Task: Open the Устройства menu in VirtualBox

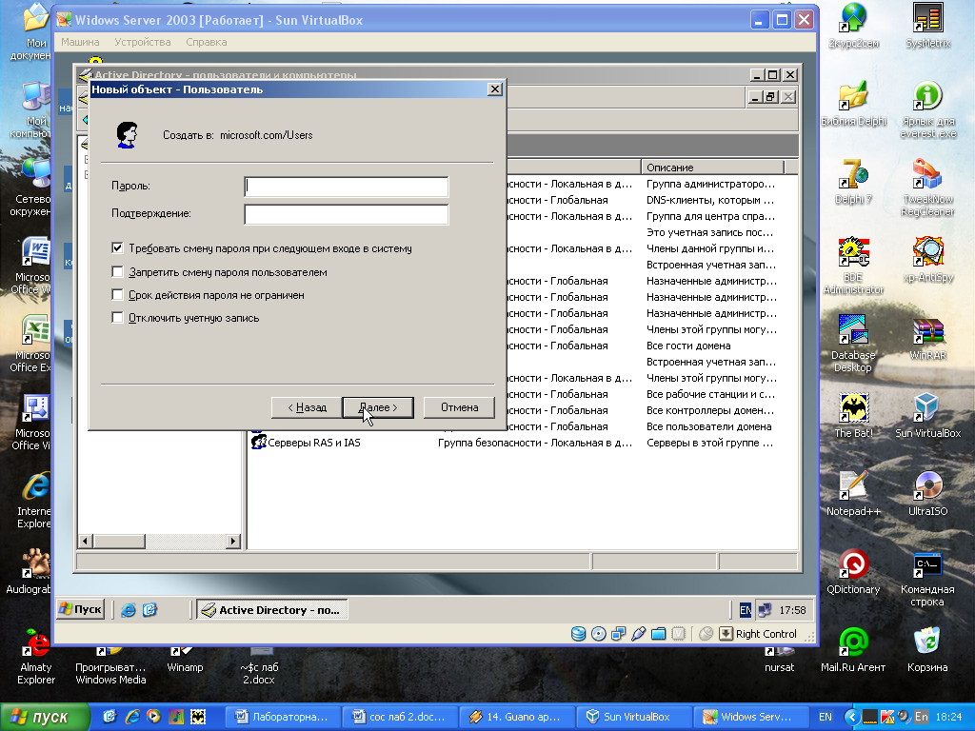Action: click(x=143, y=42)
